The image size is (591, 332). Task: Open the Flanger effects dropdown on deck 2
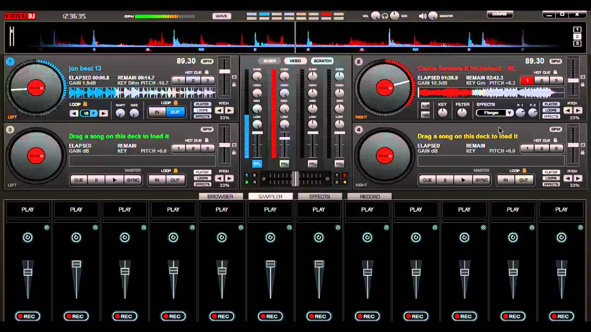click(509, 113)
